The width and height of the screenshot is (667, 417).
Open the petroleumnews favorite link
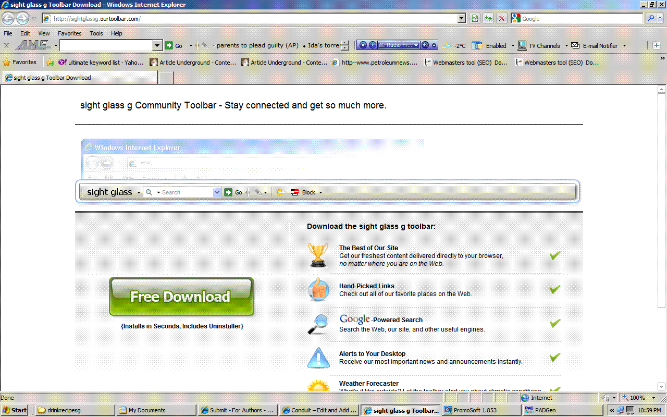pos(375,63)
